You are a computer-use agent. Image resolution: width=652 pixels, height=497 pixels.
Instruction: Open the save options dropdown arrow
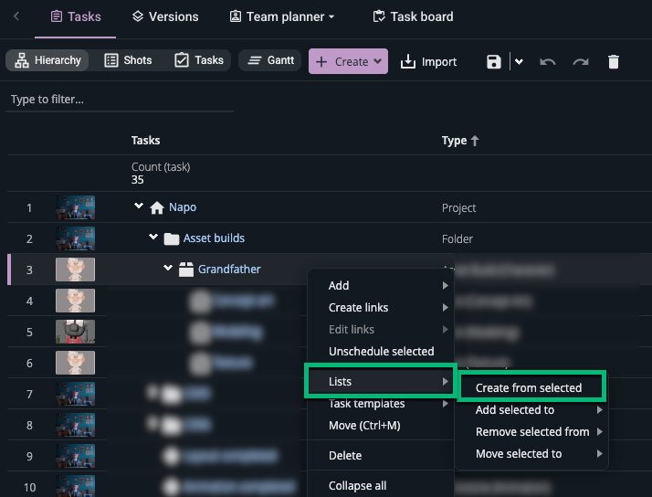point(519,61)
